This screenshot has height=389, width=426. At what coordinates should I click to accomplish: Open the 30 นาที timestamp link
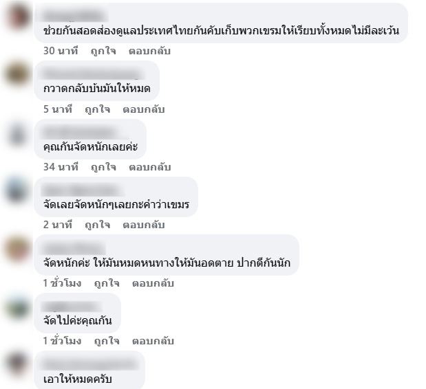click(61, 51)
